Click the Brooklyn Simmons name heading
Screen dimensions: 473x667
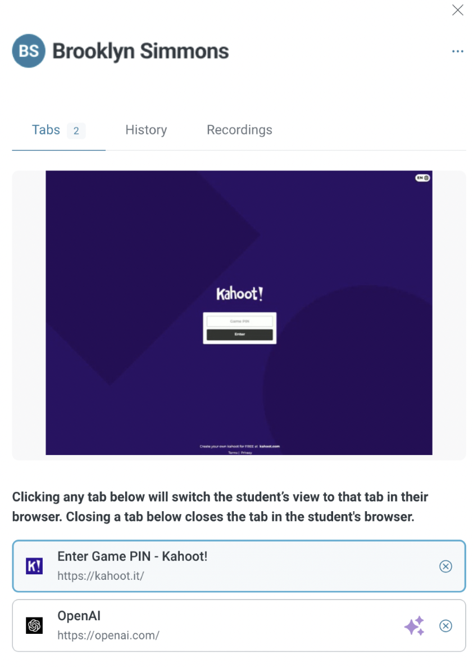140,52
